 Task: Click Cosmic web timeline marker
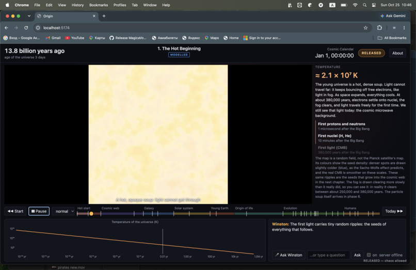[110, 208]
